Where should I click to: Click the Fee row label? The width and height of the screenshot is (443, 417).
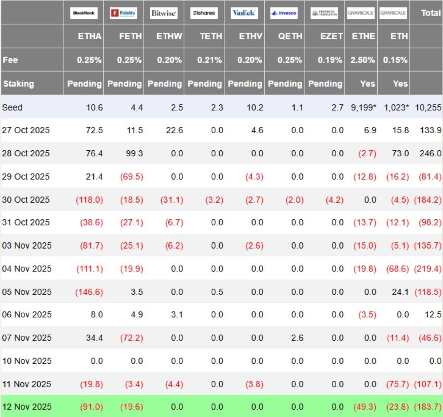[x=10, y=60]
